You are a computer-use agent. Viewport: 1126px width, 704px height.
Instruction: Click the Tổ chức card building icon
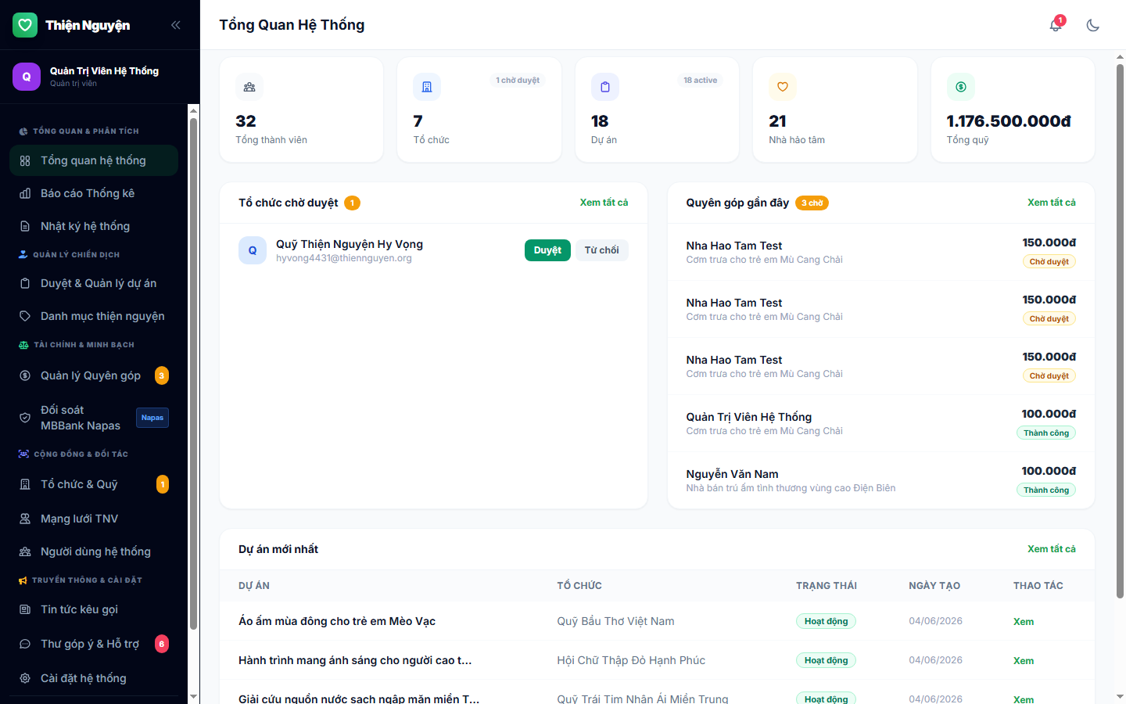[x=427, y=87]
